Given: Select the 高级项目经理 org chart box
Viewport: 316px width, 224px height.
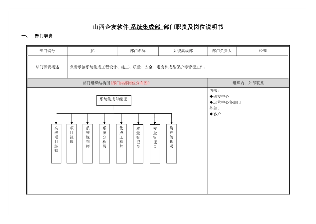Looking at the screenshot, I should 56,144.
